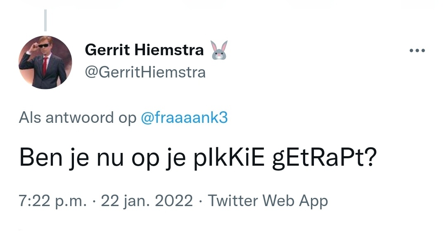Click the bold author name above the handle
Image resolution: width=446 pixels, height=244 pixels.
(x=144, y=49)
